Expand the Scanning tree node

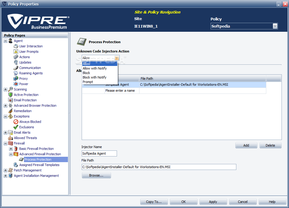tap(5, 89)
